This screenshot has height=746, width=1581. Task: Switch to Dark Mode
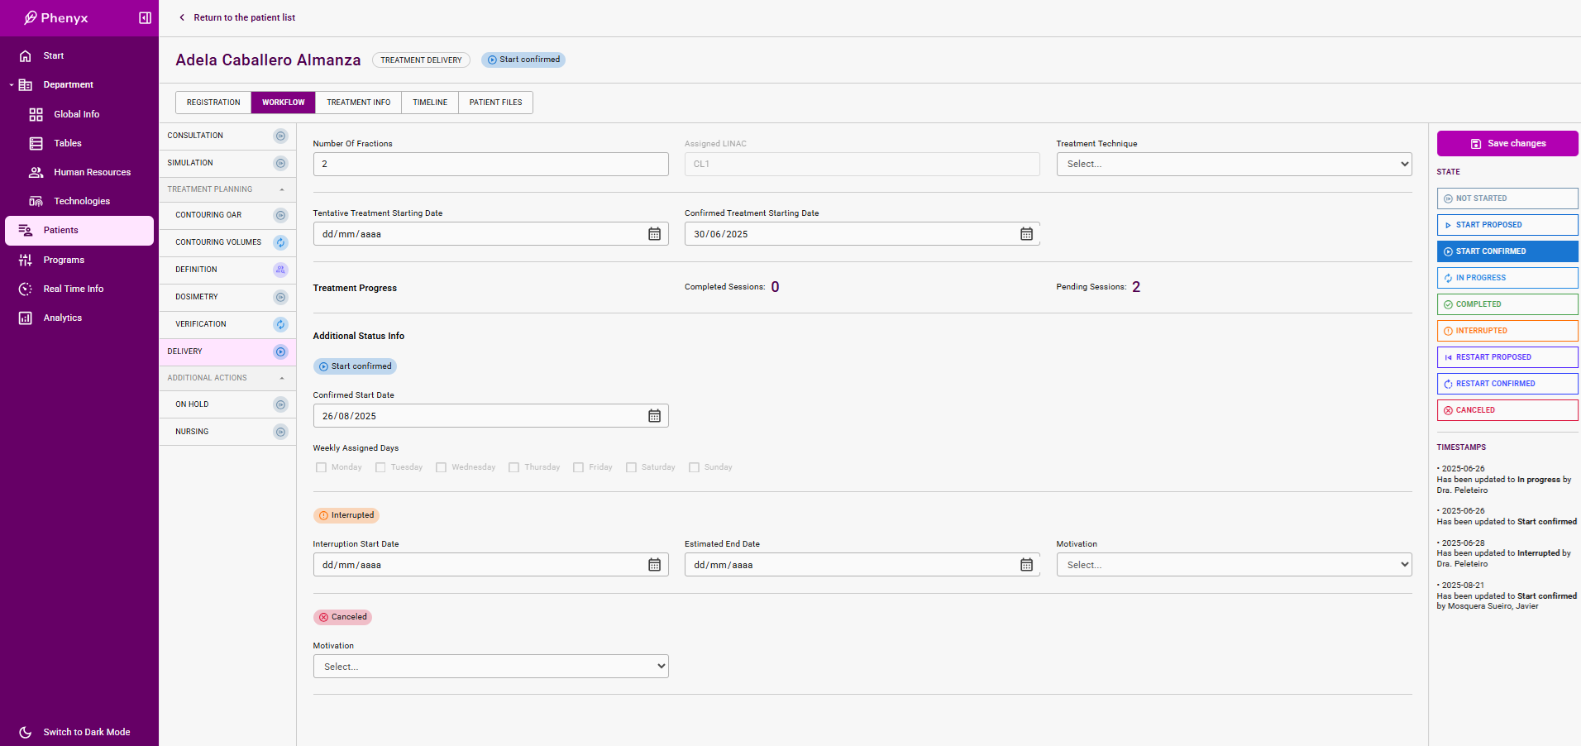pyautogui.click(x=86, y=732)
